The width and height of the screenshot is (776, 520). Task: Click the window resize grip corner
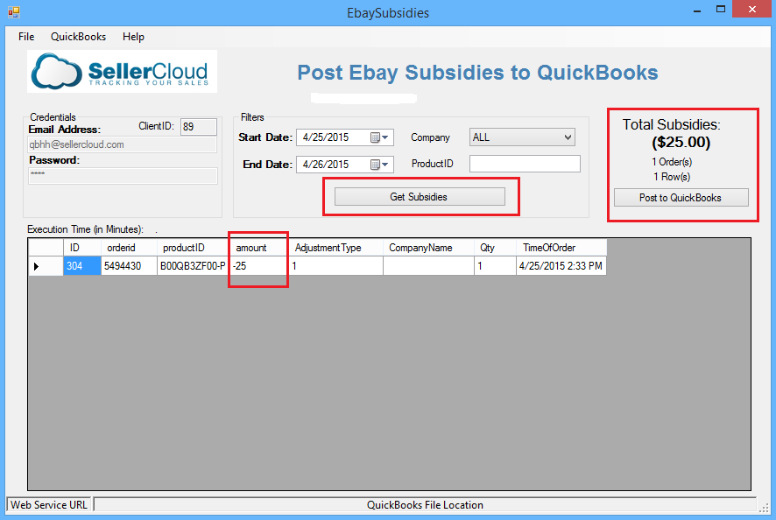765,508
